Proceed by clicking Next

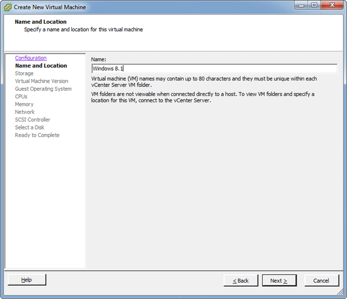click(279, 280)
